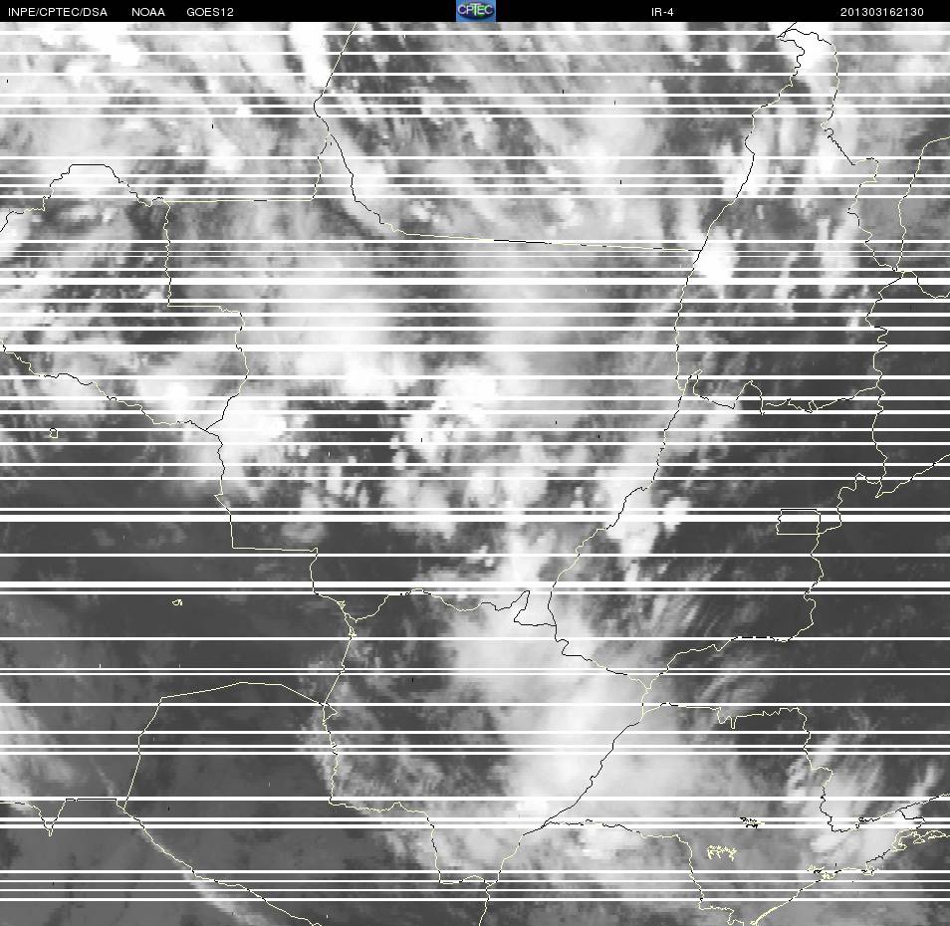The height and width of the screenshot is (926, 950).
Task: Click the 201303162130 timestamp
Action: (881, 12)
